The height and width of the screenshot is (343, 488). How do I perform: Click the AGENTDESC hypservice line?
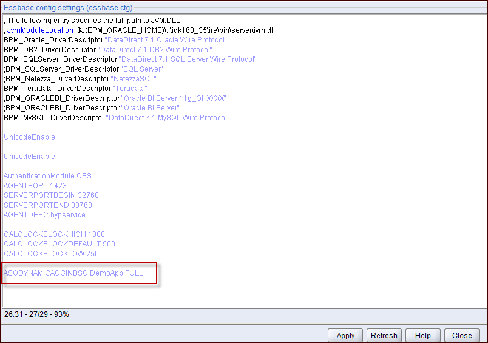coord(44,215)
